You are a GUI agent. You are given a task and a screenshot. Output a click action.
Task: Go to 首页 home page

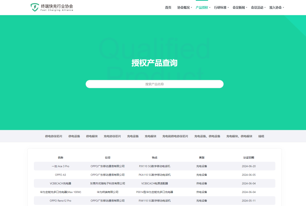point(168,8)
